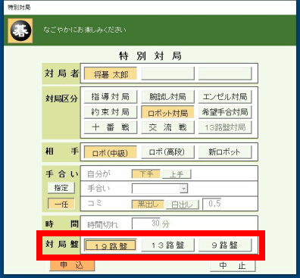Screen dimensions: 300x278
Task: Click the 中止 cancel button
Action: [x=233, y=266]
